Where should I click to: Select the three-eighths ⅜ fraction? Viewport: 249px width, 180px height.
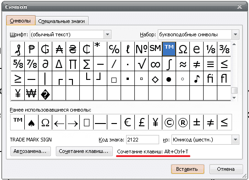click(x=224, y=49)
